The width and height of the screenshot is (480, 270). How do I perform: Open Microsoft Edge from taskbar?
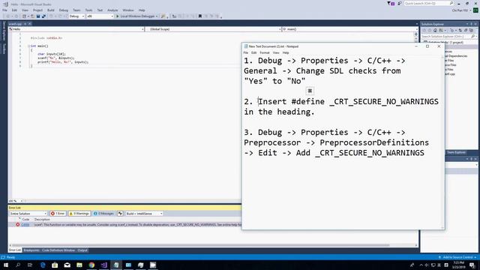(x=43, y=265)
